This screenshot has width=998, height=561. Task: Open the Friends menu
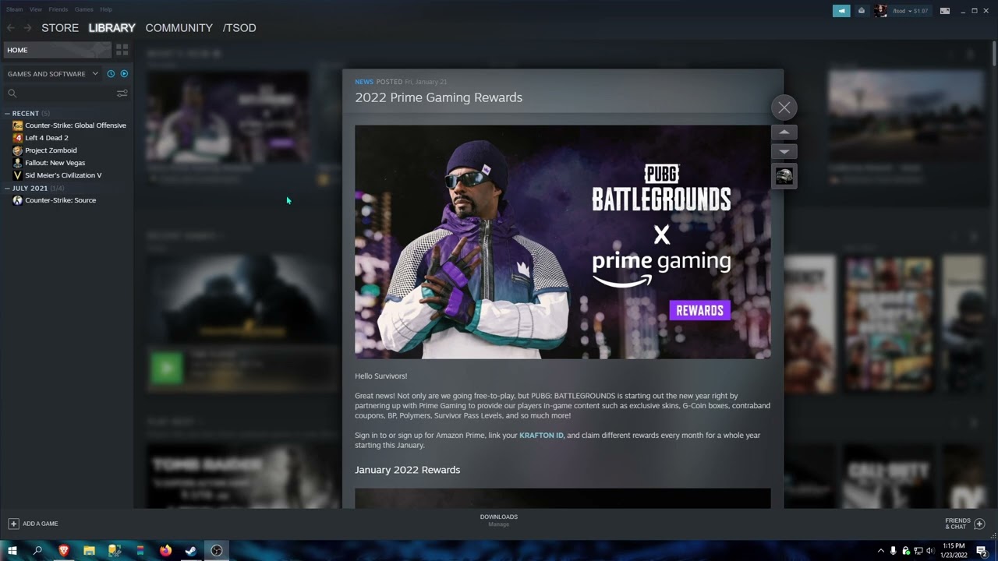58,9
